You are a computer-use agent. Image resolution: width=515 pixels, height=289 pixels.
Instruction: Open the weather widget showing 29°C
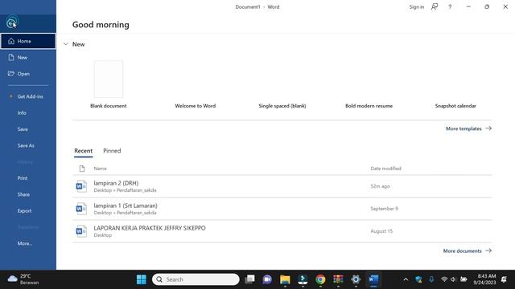pos(23,279)
